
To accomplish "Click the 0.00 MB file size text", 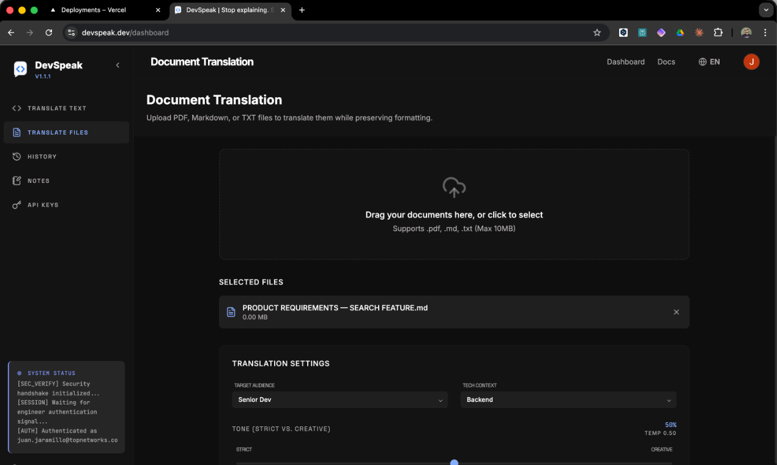I will pos(255,317).
